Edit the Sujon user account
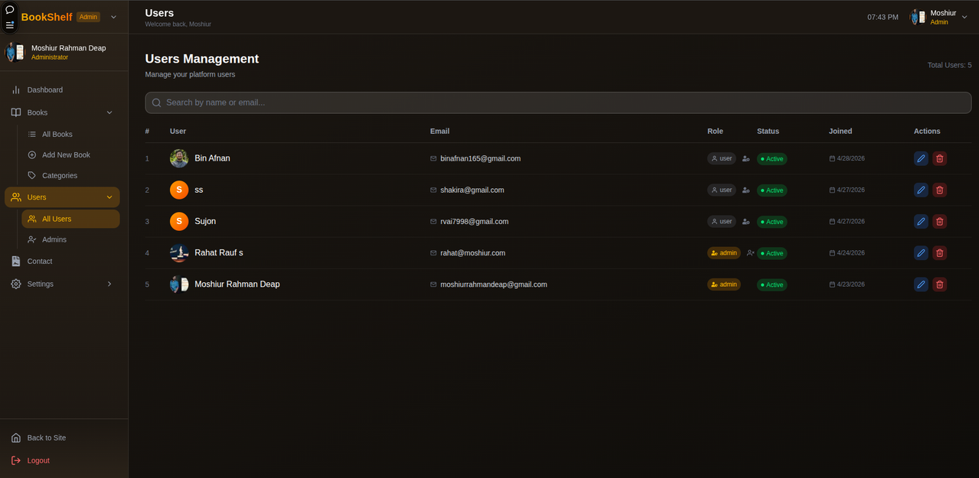 point(921,221)
